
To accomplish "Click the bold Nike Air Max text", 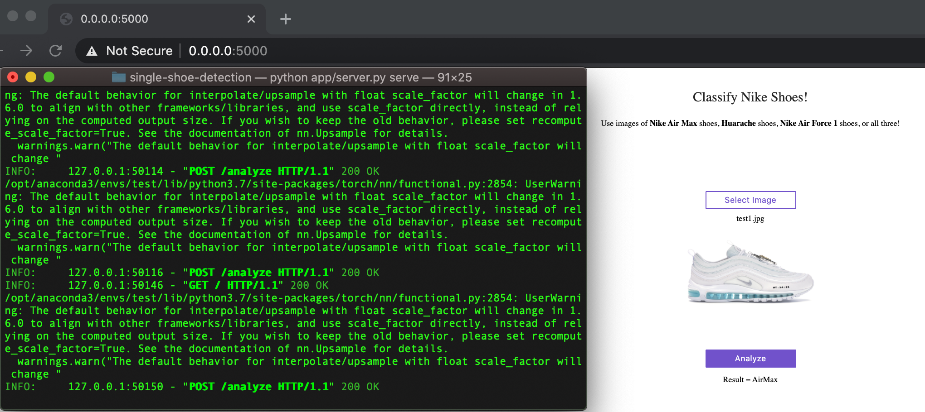I will tap(673, 123).
